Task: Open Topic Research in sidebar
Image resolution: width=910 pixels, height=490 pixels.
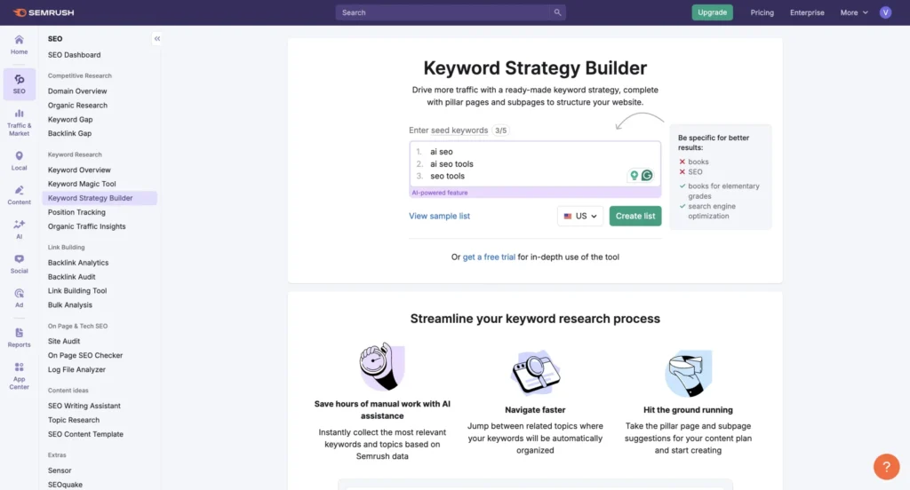Action: 74,420
